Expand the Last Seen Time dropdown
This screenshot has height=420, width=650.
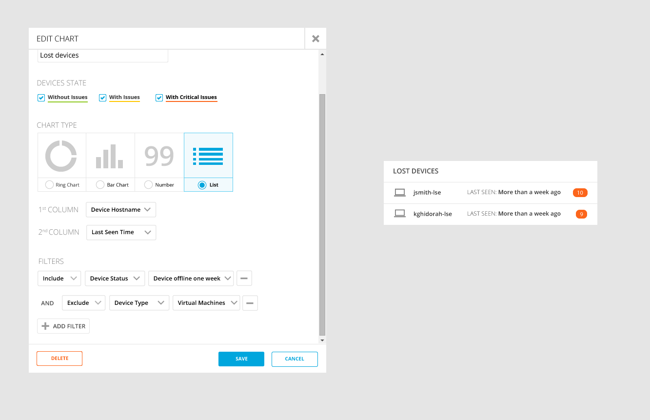[x=121, y=232]
